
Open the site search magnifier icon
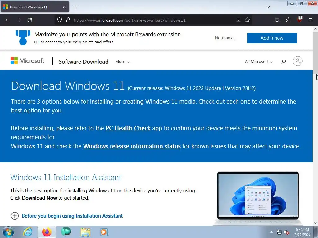pos(283,62)
